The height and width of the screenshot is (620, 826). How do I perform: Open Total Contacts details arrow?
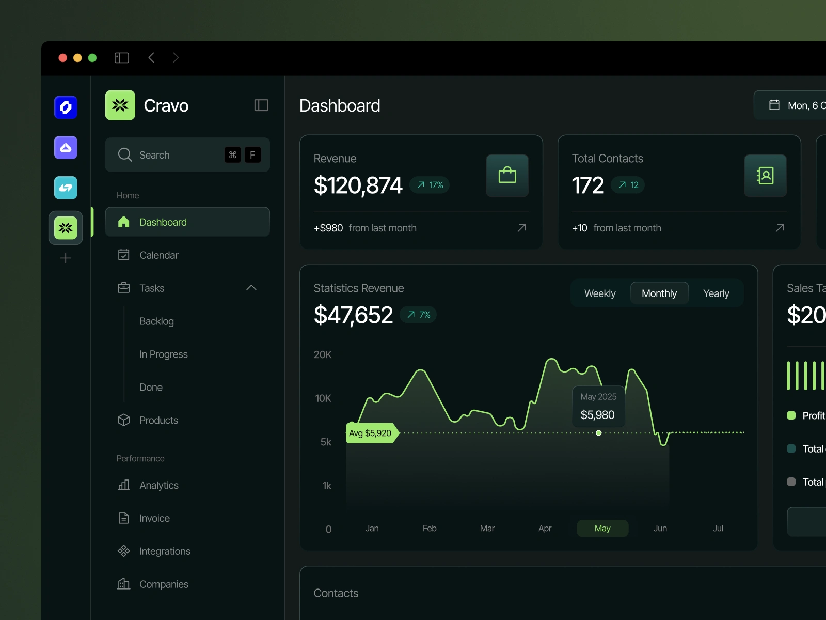tap(780, 228)
